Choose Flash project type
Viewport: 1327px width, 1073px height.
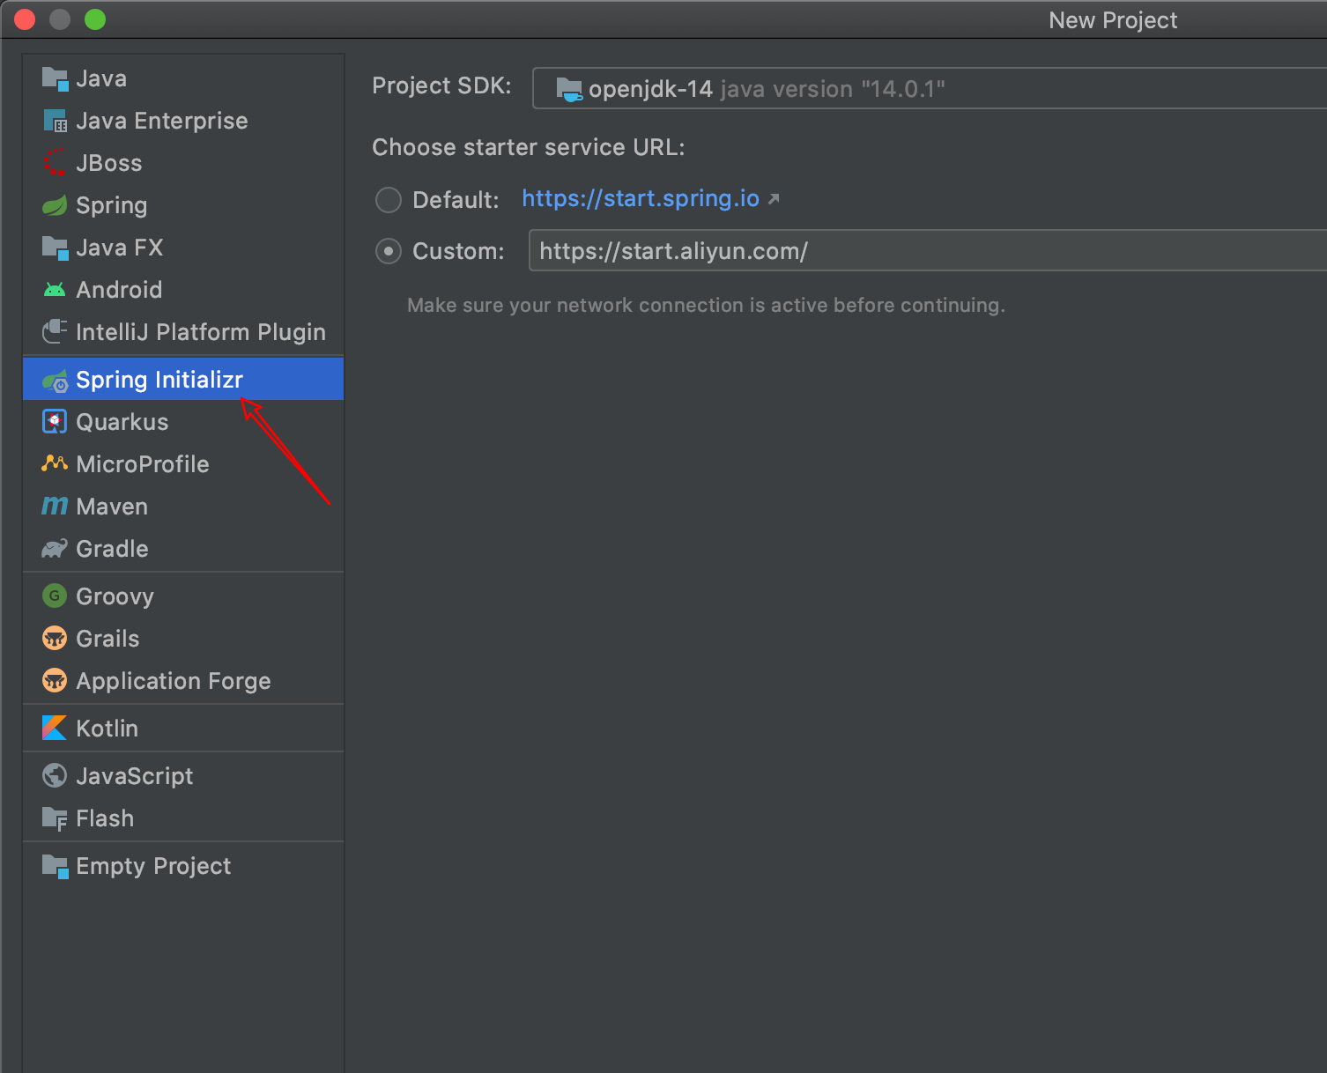(x=183, y=818)
